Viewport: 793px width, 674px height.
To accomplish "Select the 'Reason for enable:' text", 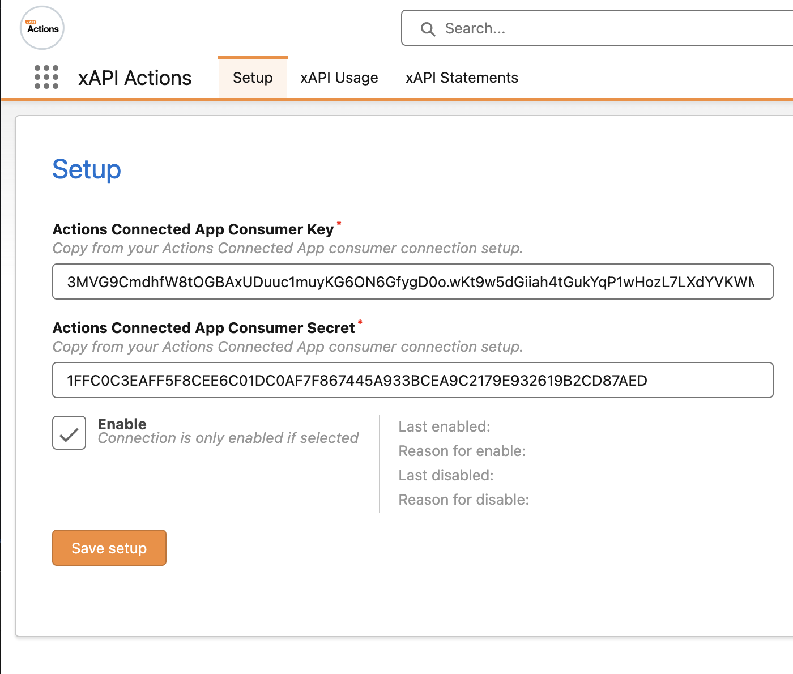I will [462, 451].
